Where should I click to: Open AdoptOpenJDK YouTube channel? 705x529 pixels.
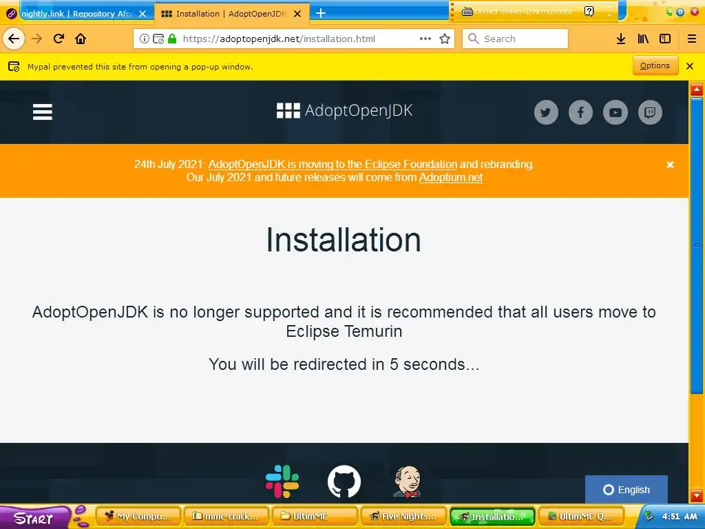[x=615, y=112]
